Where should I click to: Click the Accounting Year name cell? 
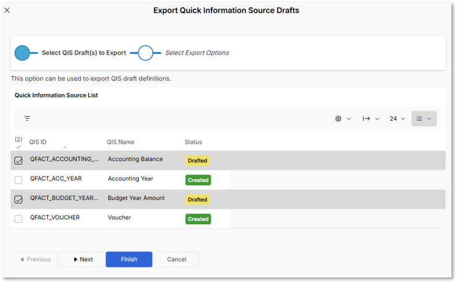pos(130,178)
